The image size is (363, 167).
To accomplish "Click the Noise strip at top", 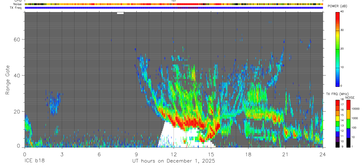I will pos(174,4).
